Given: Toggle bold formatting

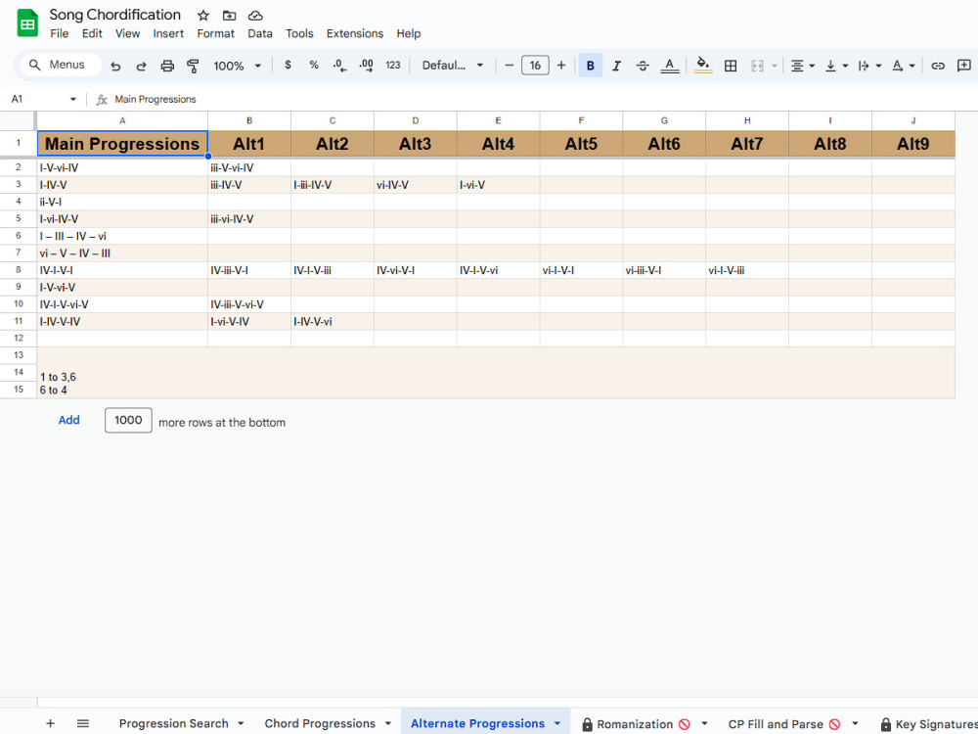Looking at the screenshot, I should tap(590, 66).
